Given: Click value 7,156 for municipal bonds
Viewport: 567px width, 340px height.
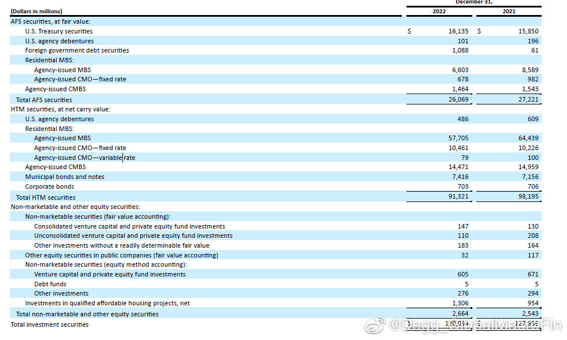Looking at the screenshot, I should point(530,177).
